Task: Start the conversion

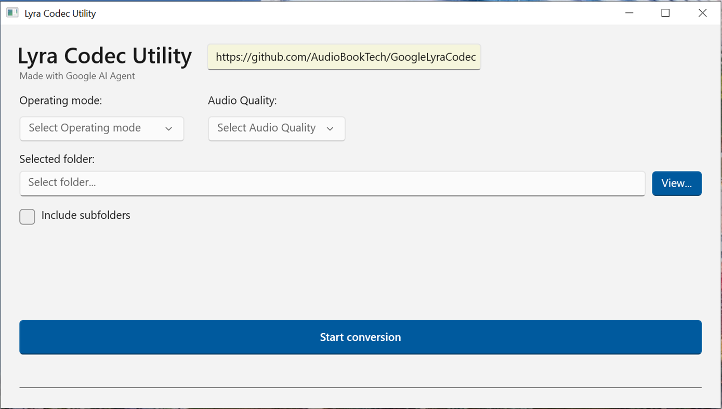Action: pyautogui.click(x=361, y=337)
